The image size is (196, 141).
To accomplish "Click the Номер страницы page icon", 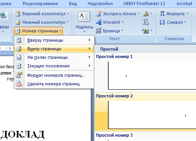I will click(x=18, y=31).
